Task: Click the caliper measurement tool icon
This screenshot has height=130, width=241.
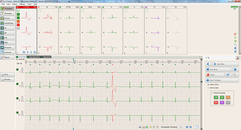Action: (x=150, y=127)
